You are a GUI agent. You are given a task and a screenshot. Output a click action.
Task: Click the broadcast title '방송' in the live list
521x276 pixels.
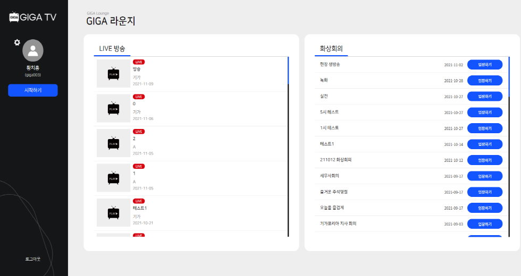137,69
